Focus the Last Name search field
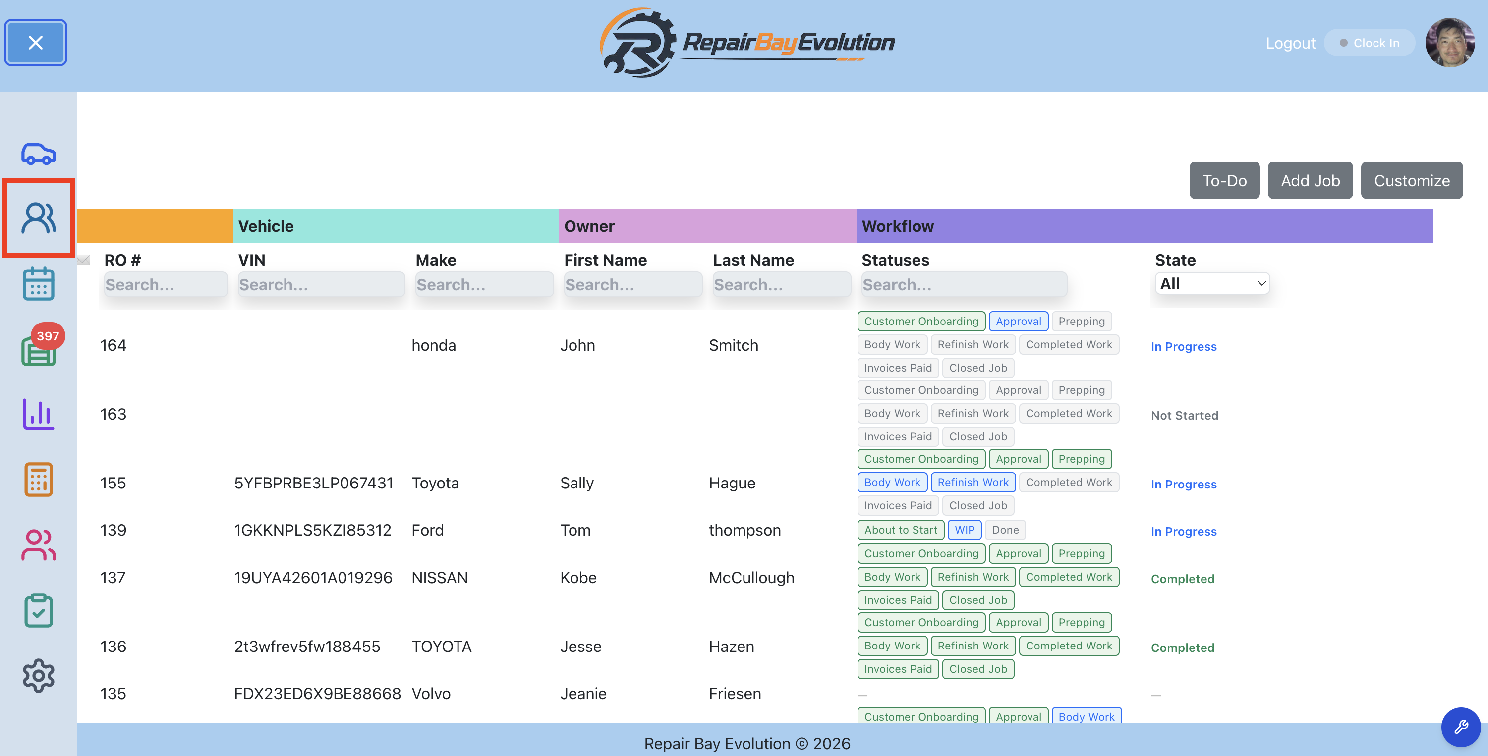 (782, 285)
